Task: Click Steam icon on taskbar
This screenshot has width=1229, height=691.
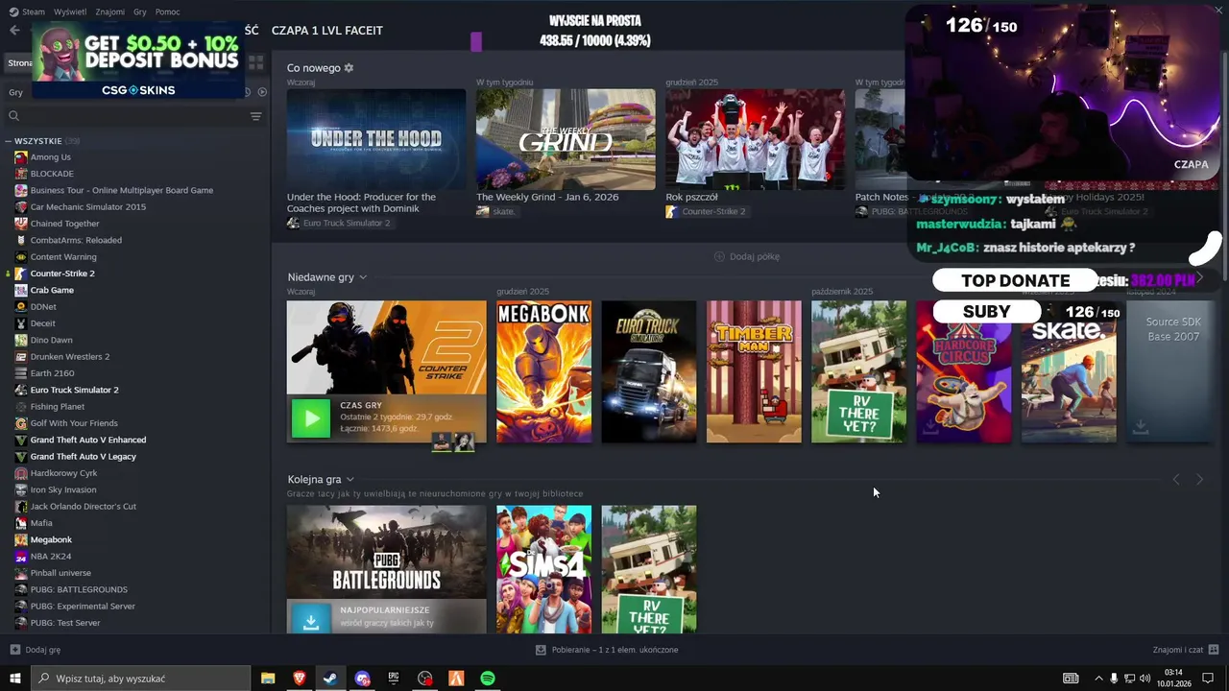Action: click(x=329, y=679)
